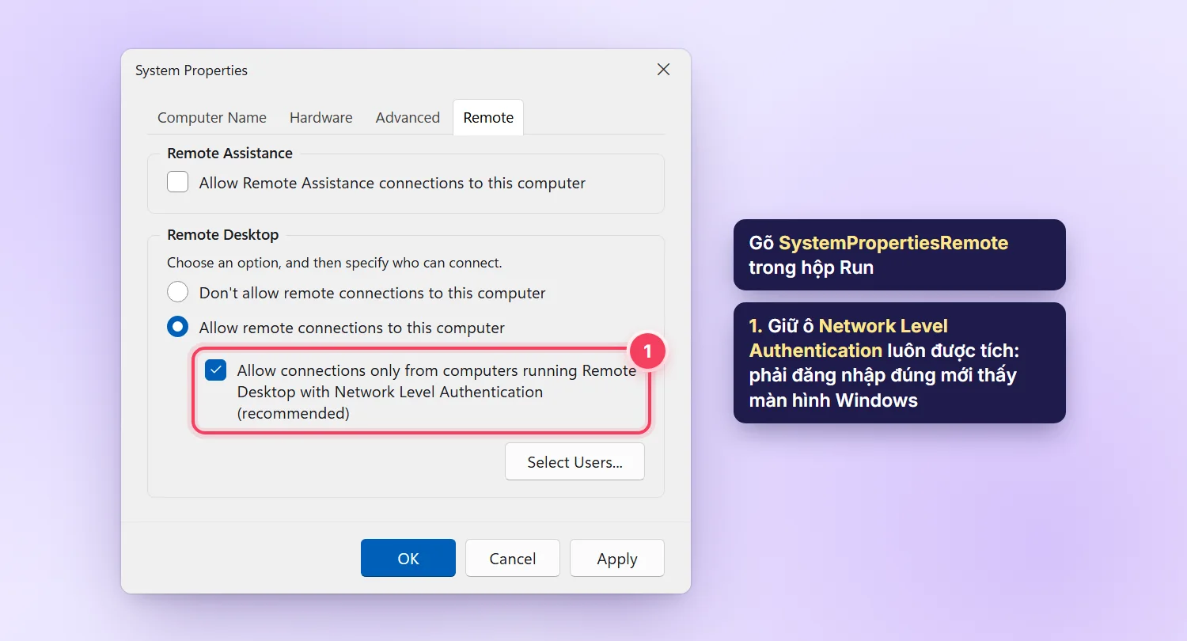
Task: Confirm settings with the OK button
Action: click(x=408, y=558)
